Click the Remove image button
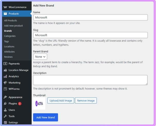The height and width of the screenshot is (126, 156). (86, 101)
